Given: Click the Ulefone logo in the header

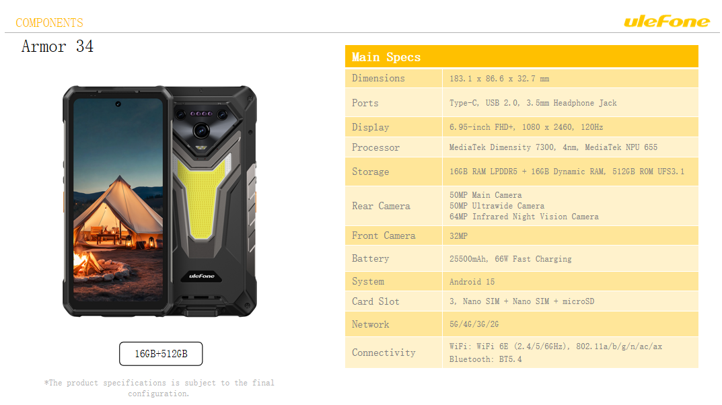Looking at the screenshot, I should point(666,21).
